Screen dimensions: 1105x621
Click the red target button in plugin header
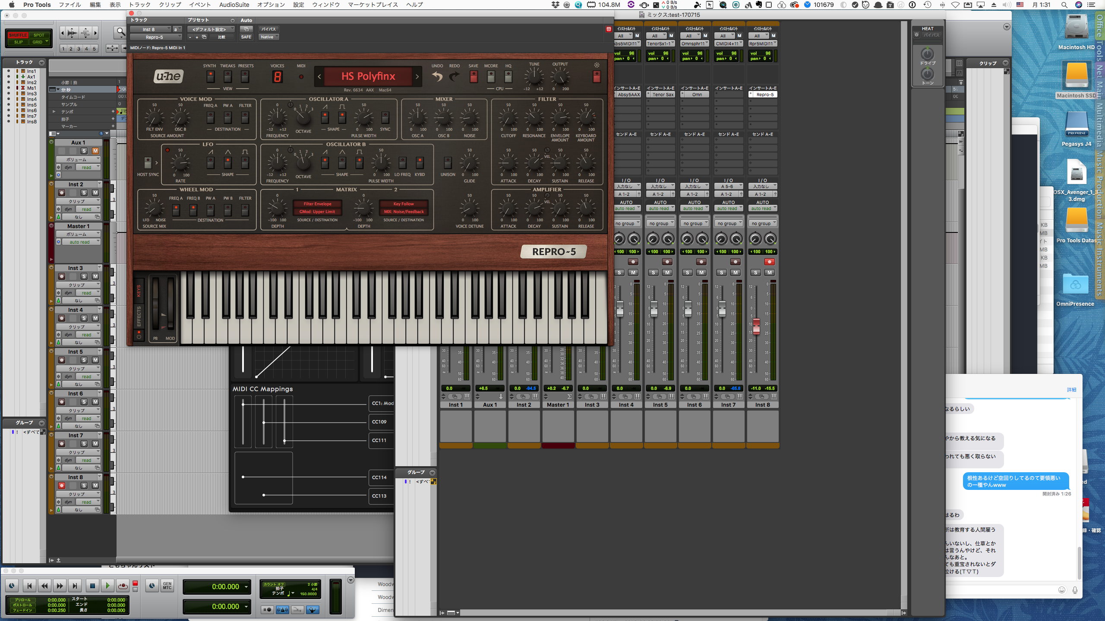pos(609,29)
